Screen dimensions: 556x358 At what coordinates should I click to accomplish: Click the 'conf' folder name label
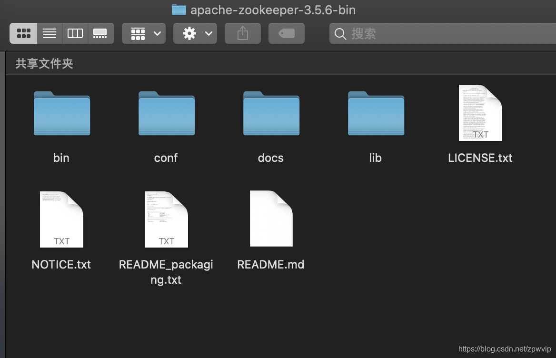[166, 158]
